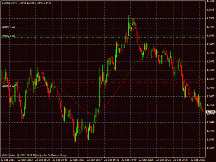Click the 22 Sep 18:45 time label

pos(60,160)
